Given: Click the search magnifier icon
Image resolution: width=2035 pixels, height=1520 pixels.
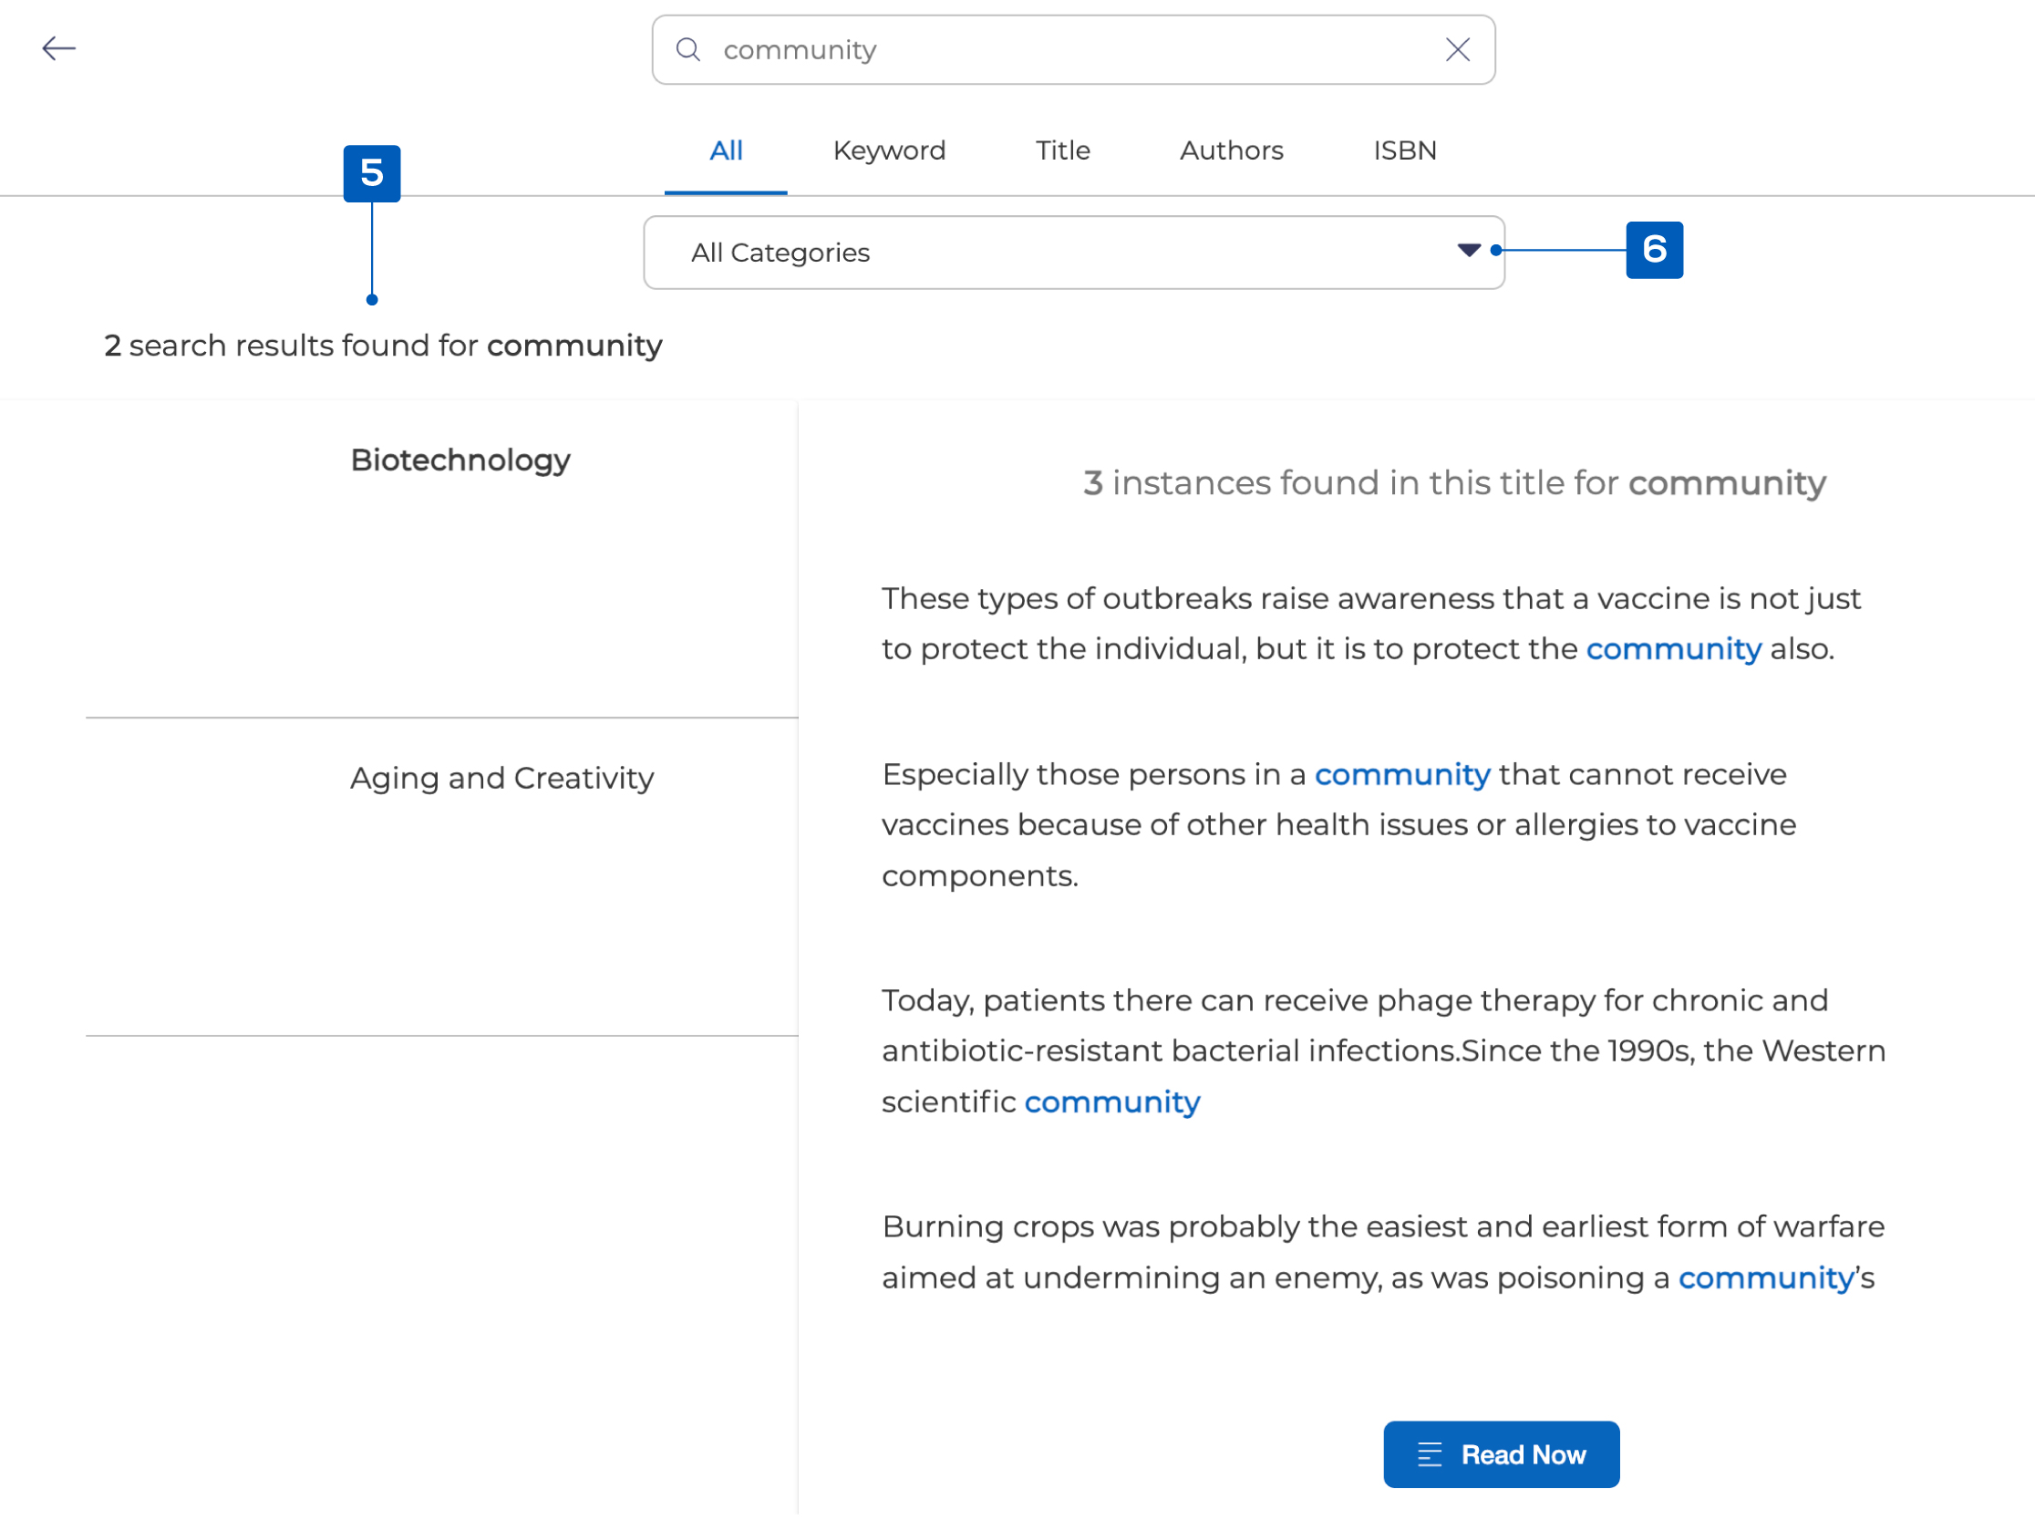Looking at the screenshot, I should [688, 49].
